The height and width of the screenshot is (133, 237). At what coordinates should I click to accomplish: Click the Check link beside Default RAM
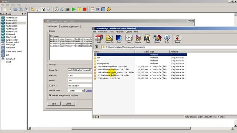tap(89, 91)
